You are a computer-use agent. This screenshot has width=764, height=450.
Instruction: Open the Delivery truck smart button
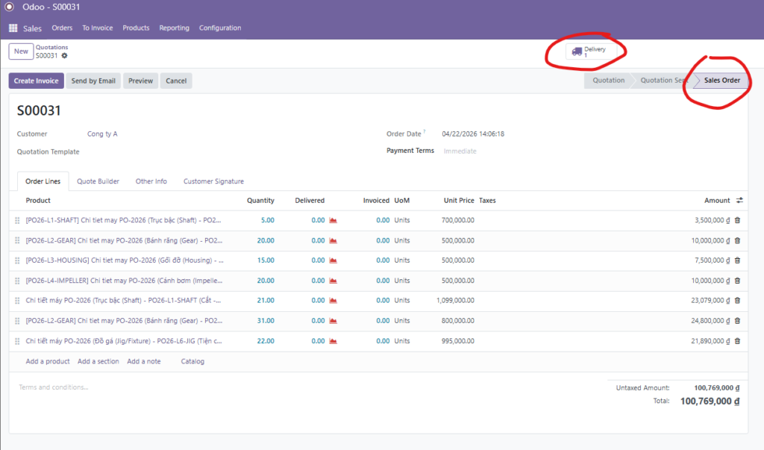(587, 52)
